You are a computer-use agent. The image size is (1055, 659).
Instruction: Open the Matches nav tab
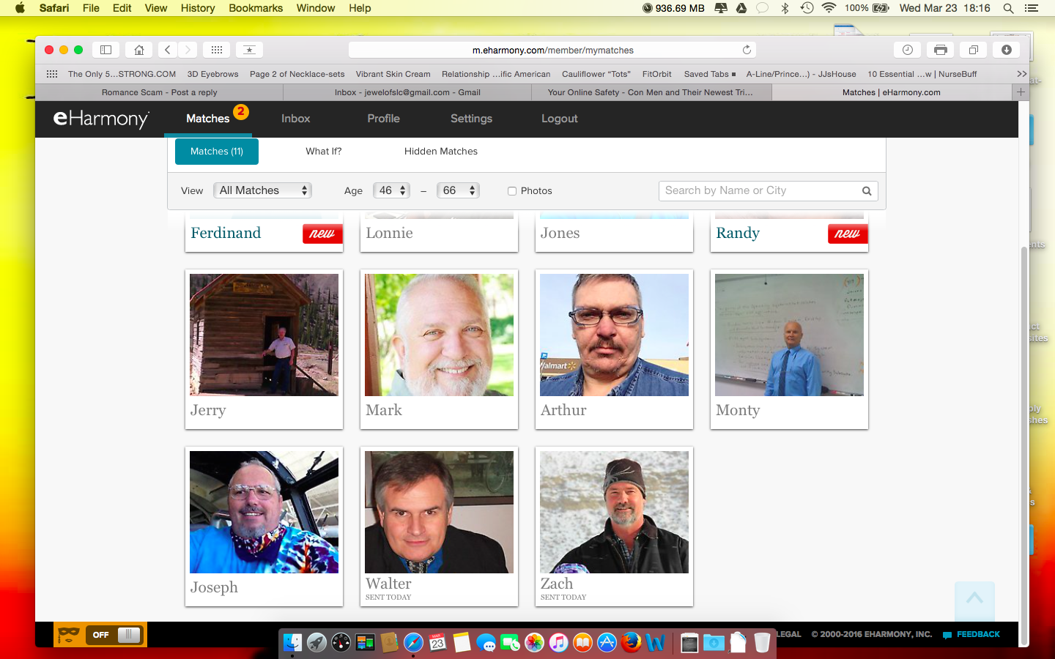tap(208, 119)
